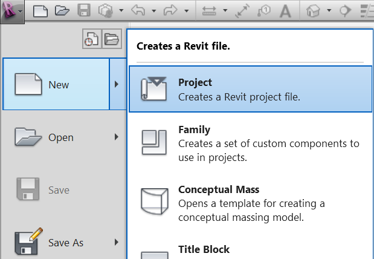Image resolution: width=374 pixels, height=259 pixels.
Task: Click the Revit application menu button
Action: (12, 11)
